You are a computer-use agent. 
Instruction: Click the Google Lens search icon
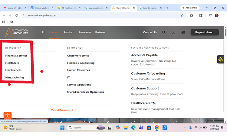point(201,15)
